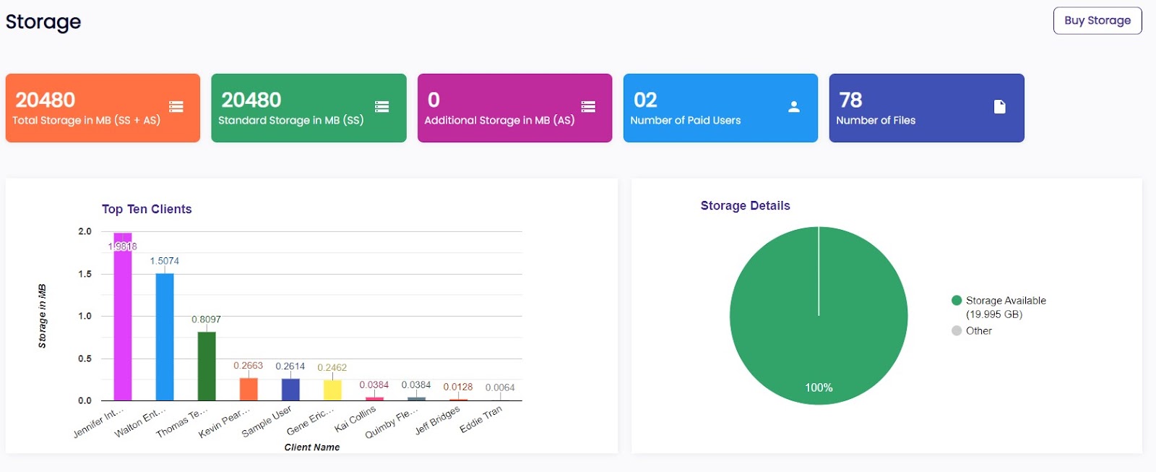The height and width of the screenshot is (472, 1156).
Task: Click the user icon on Paid Users card
Action: [x=794, y=107]
